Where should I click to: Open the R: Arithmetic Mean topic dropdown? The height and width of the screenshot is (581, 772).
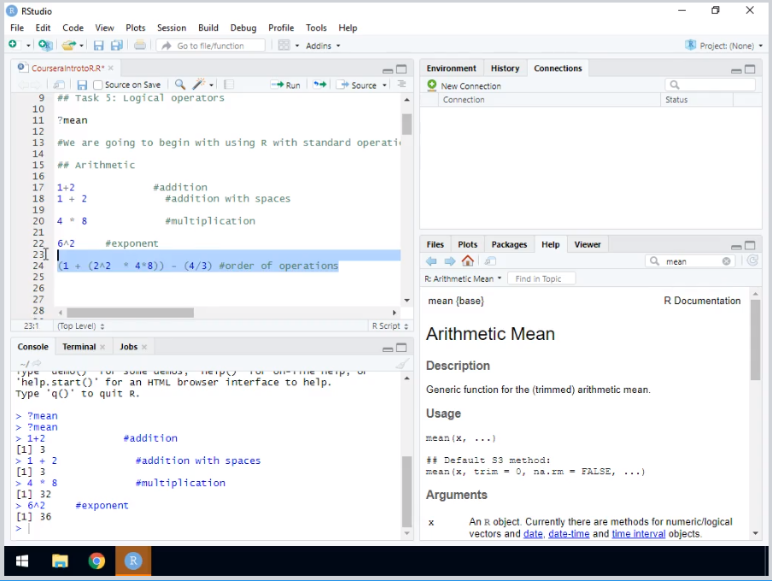(464, 279)
